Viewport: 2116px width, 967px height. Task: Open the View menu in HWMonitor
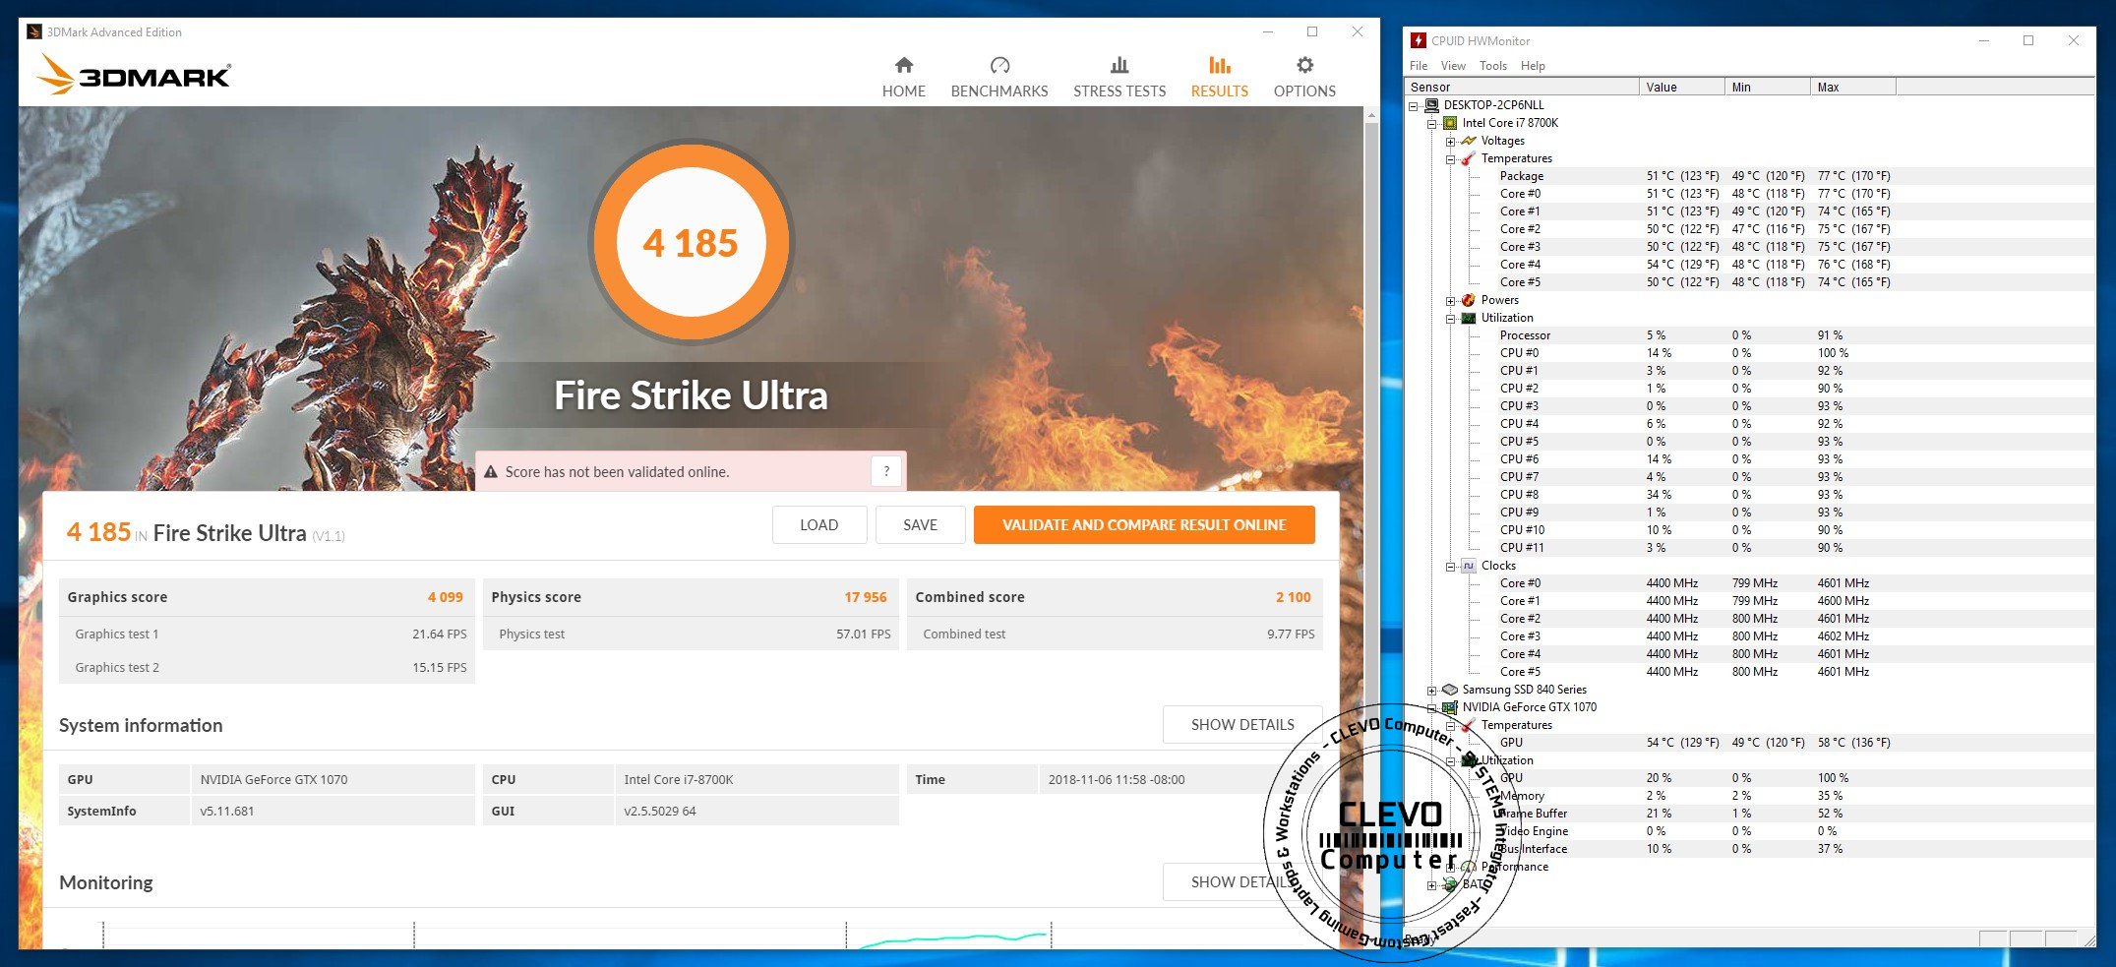(1453, 66)
